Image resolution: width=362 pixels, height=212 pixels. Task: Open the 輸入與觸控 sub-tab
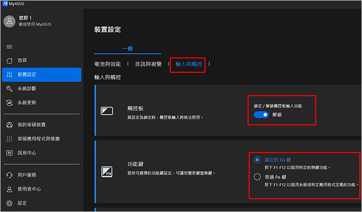point(188,64)
